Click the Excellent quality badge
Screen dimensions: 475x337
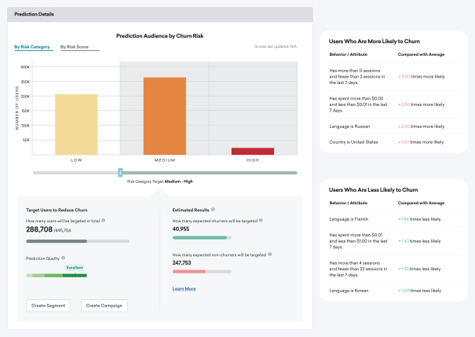[x=75, y=268]
